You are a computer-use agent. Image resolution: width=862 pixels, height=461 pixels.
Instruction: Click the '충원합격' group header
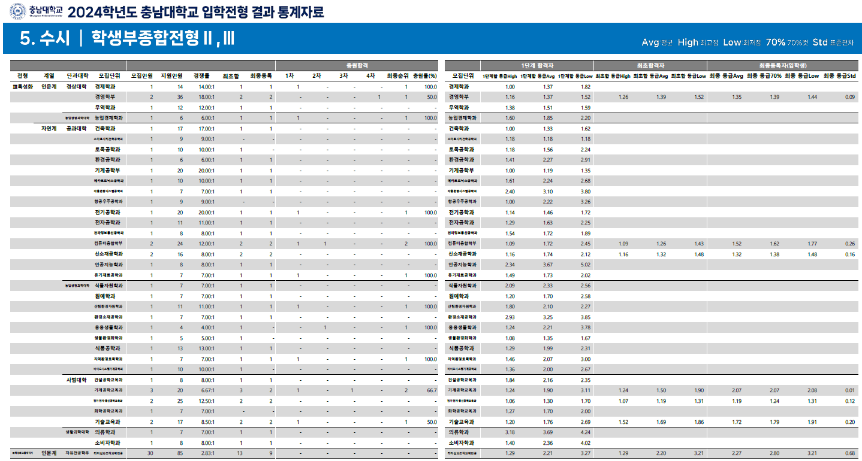point(357,65)
